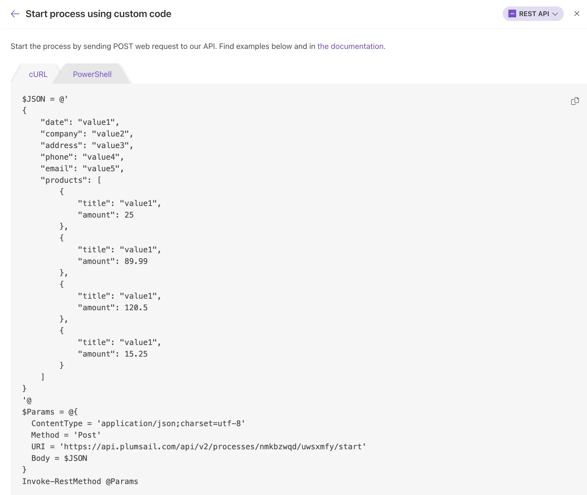Click the Body = $JSON line
The height and width of the screenshot is (495, 587).
pyautogui.click(x=59, y=458)
